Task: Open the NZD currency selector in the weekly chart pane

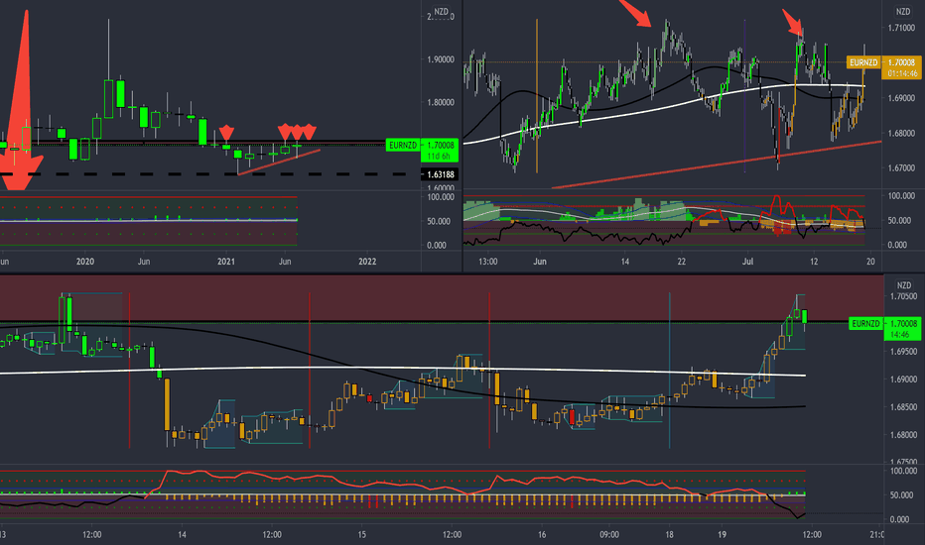Action: click(x=441, y=12)
